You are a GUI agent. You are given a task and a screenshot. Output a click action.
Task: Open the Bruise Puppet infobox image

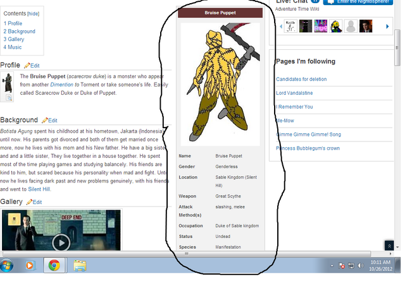[x=220, y=84]
